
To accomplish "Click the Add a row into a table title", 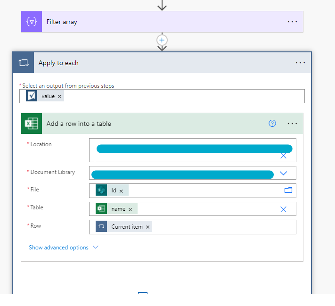I will pyautogui.click(x=79, y=124).
